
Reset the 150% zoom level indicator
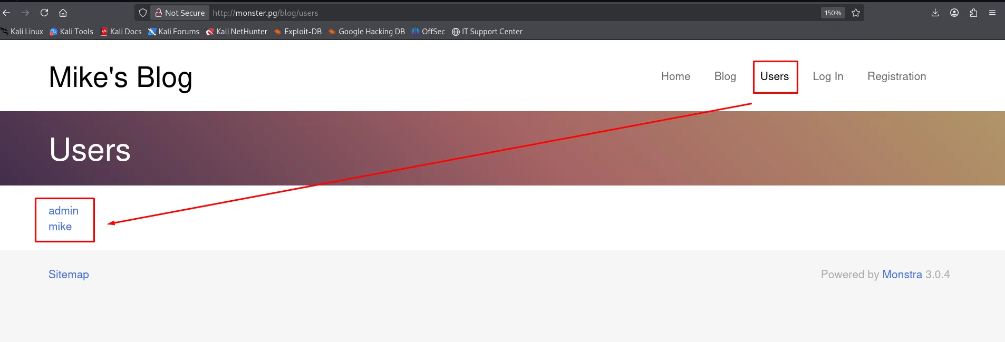click(833, 13)
